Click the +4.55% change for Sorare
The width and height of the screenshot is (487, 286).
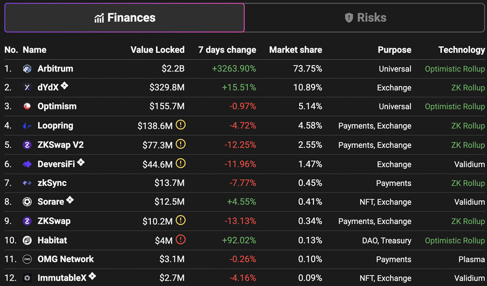(x=241, y=202)
